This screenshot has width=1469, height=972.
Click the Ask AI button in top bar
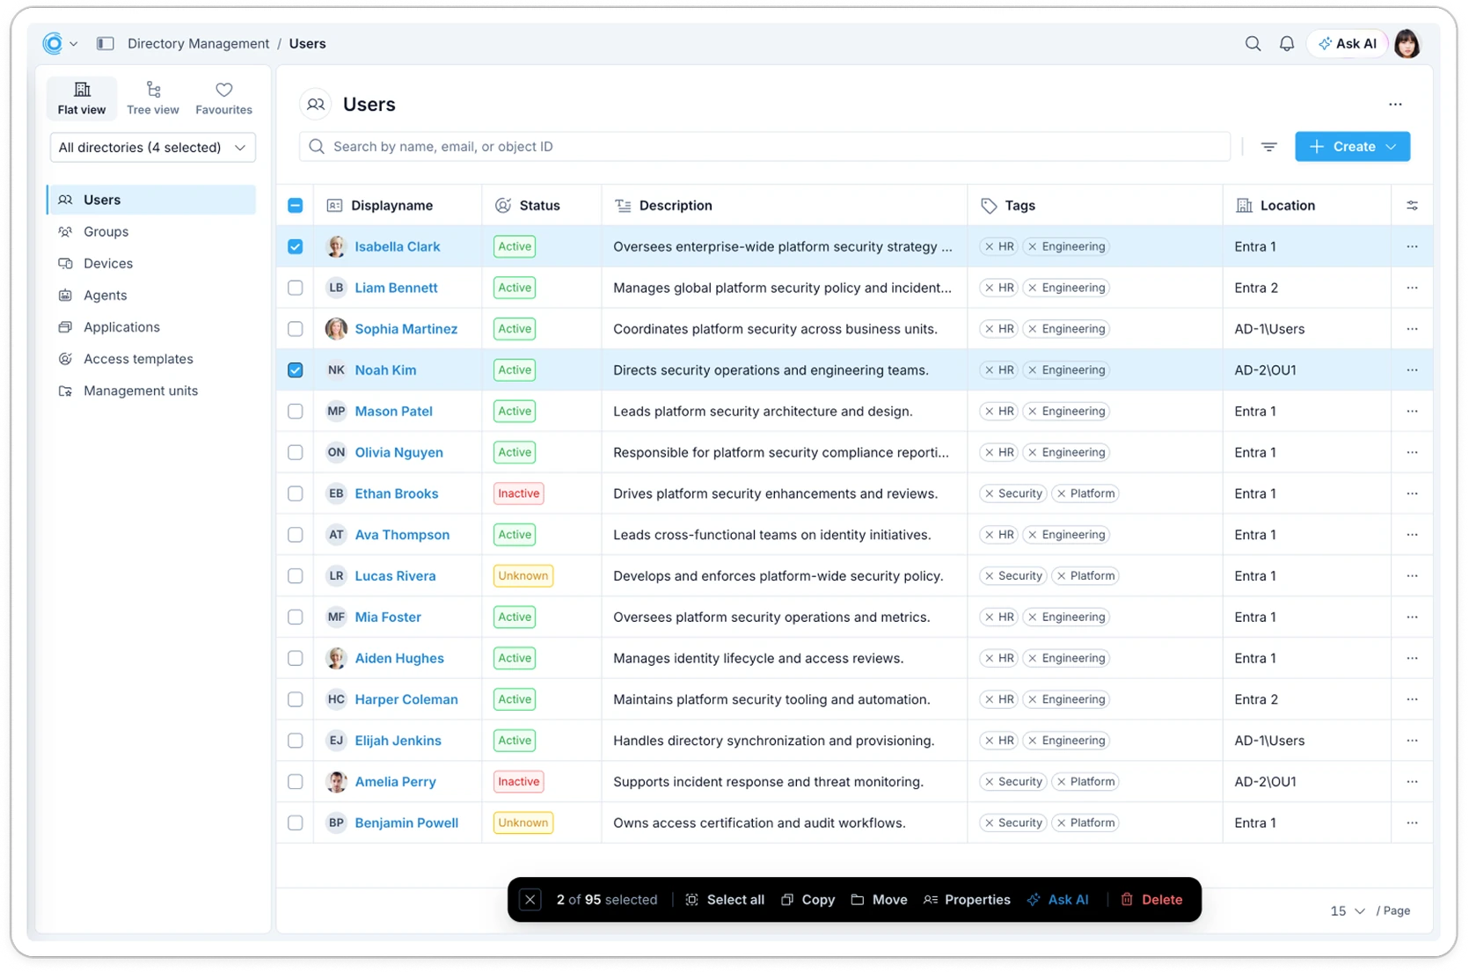pyautogui.click(x=1348, y=43)
